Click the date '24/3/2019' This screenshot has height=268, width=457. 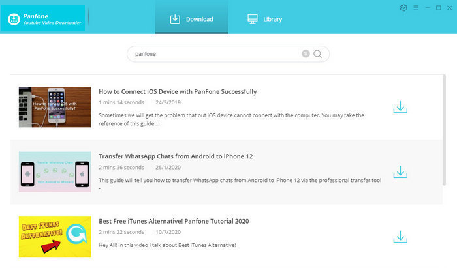168,102
